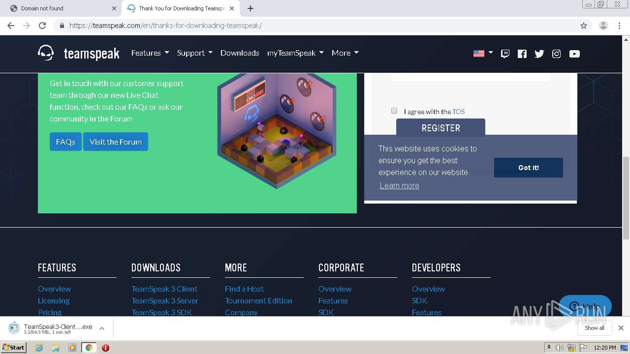Image resolution: width=630 pixels, height=354 pixels.
Task: Open cookie Learn more link
Action: pyautogui.click(x=400, y=185)
